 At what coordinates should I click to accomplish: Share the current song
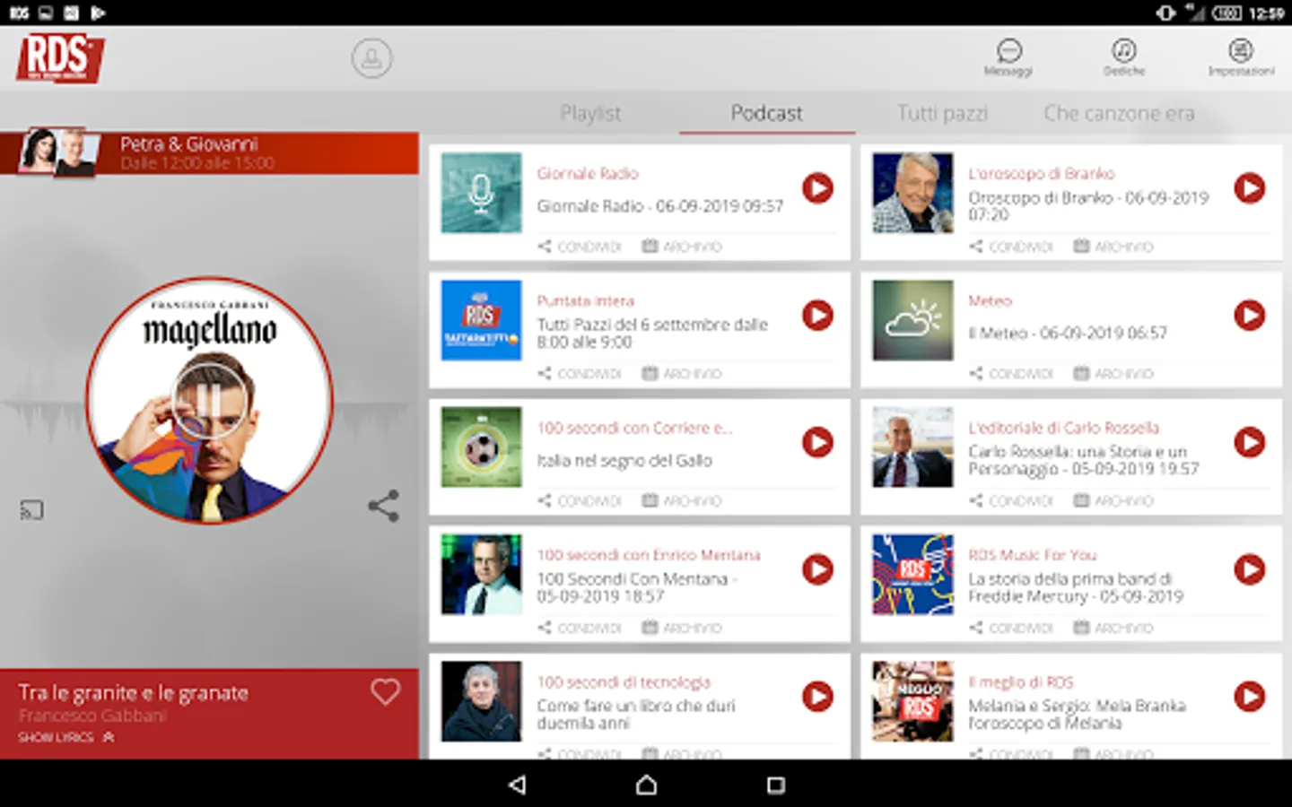pyautogui.click(x=383, y=506)
